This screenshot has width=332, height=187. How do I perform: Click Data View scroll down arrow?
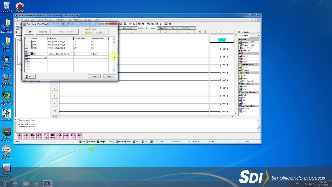click(114, 71)
